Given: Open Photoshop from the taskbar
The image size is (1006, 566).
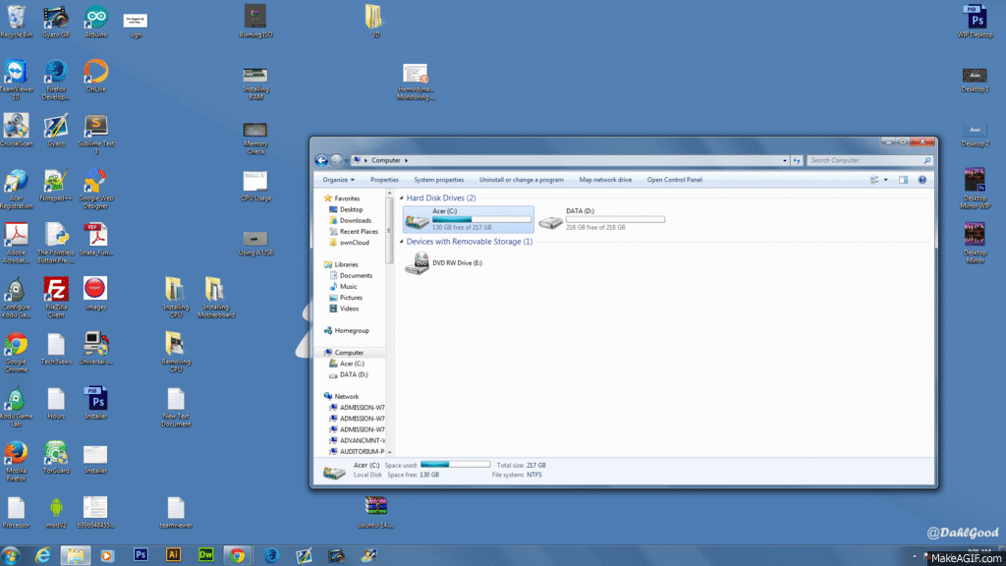Looking at the screenshot, I should tap(140, 554).
